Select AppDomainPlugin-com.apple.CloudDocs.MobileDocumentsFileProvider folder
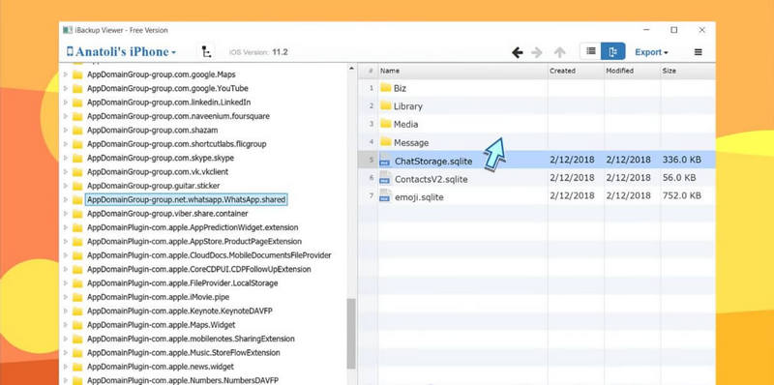774x385 pixels. 209,255
